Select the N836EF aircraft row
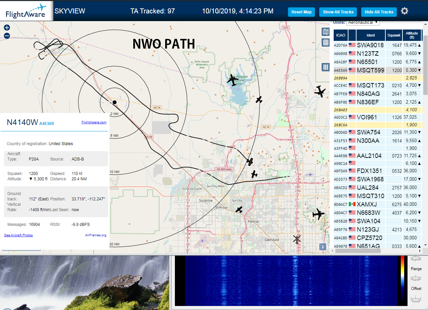This screenshot has height=310, width=428. [x=377, y=102]
